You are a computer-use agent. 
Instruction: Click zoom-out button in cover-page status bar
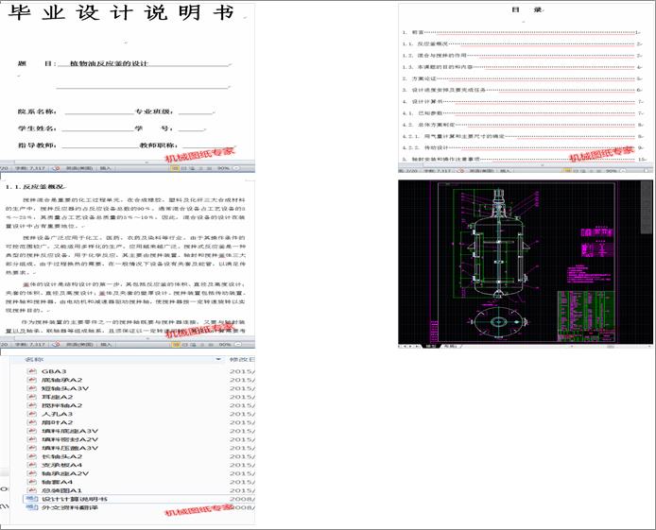pos(236,168)
